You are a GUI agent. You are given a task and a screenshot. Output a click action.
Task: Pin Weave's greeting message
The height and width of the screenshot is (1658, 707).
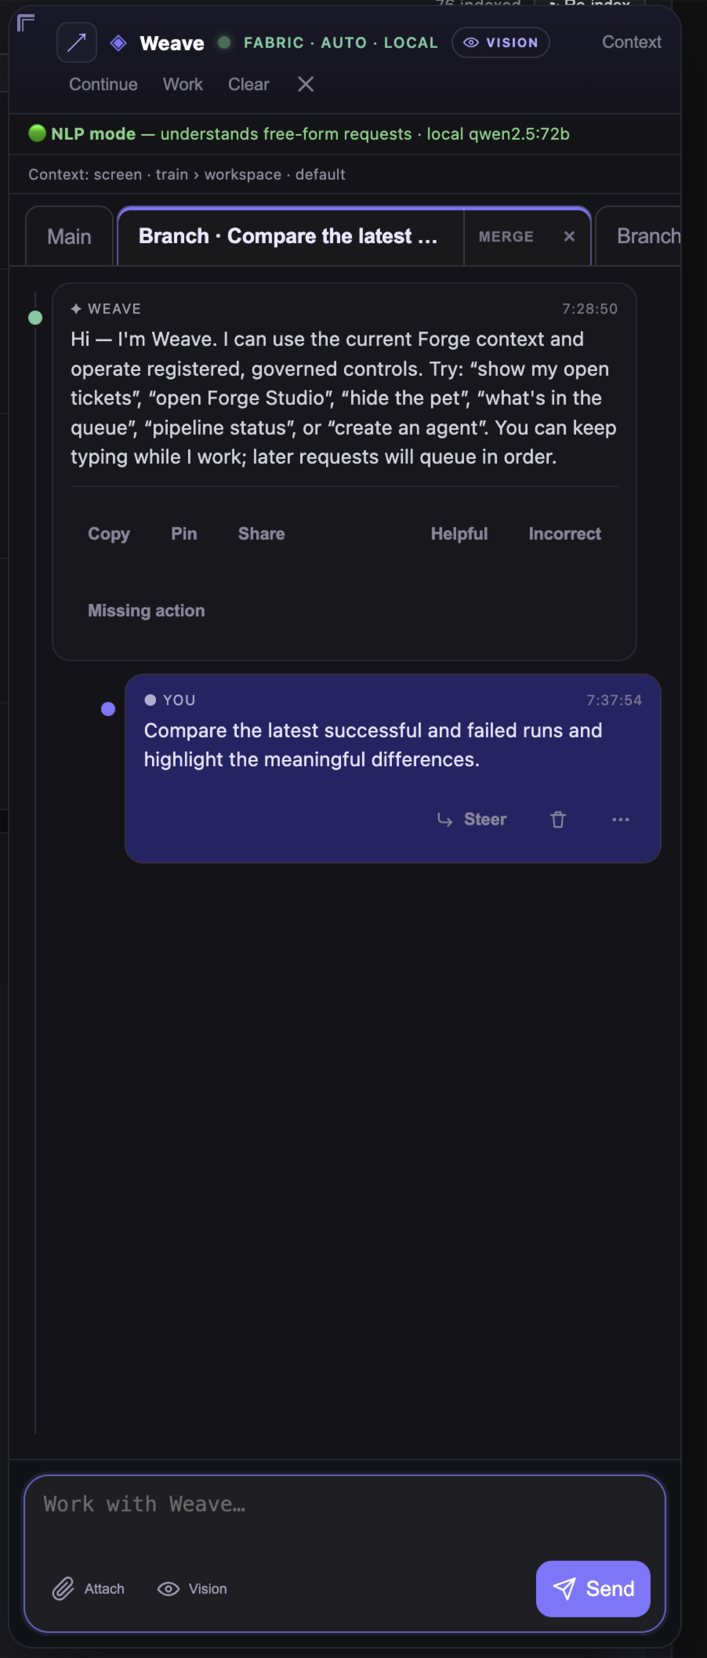pos(184,534)
